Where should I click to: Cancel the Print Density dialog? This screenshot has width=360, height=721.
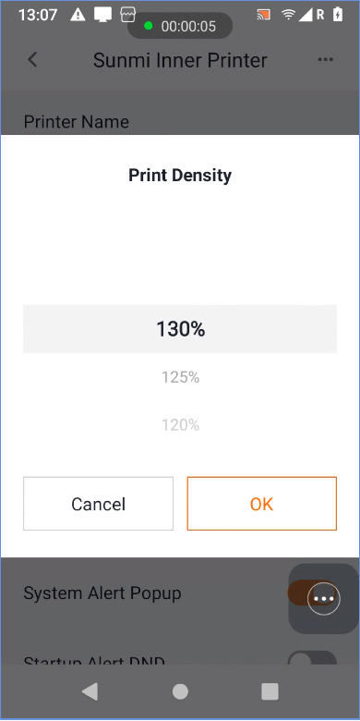click(98, 504)
